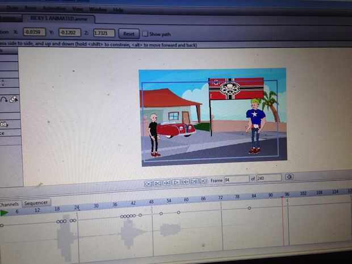The image size is (352, 264).
Task: Select the lone keyframe near frame 84
Action: pos(249,208)
